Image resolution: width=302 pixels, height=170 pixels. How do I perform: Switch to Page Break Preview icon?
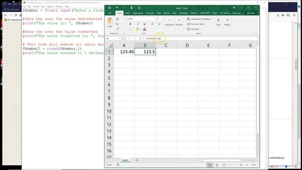[x=224, y=165]
